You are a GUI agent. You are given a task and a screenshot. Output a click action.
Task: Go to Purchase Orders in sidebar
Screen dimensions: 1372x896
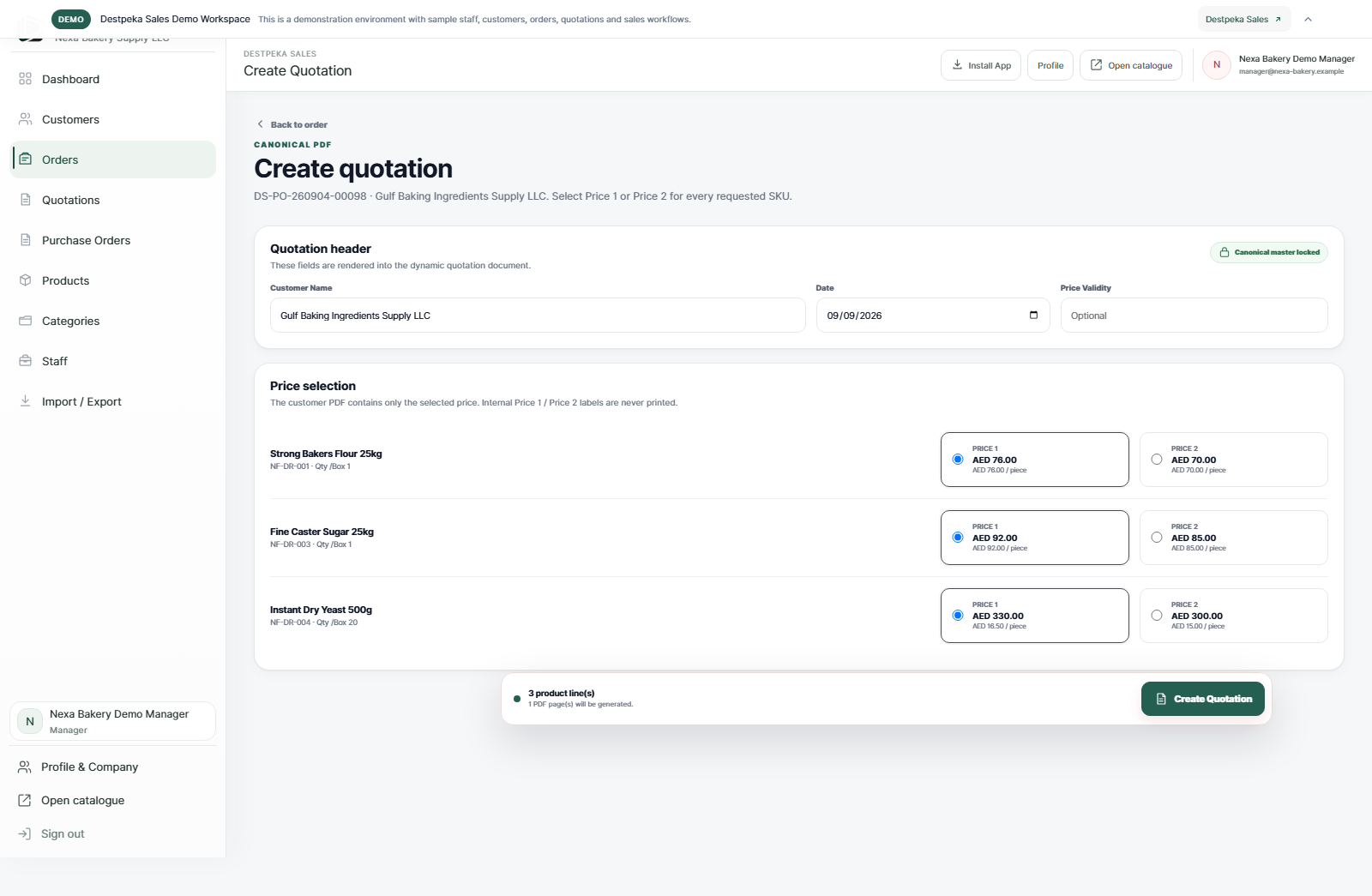(x=112, y=240)
